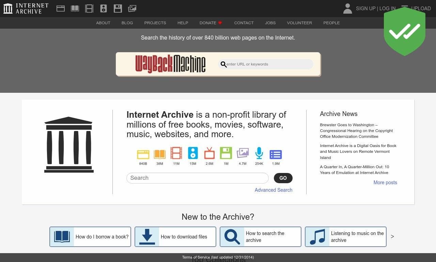The width and height of the screenshot is (436, 262).
Task: Click the Terms of Service footer notice
Action: [218, 257]
